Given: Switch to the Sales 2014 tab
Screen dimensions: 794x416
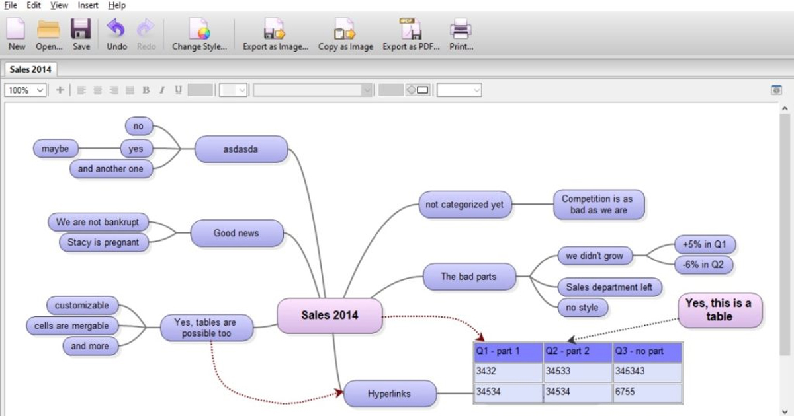Looking at the screenshot, I should pos(30,69).
